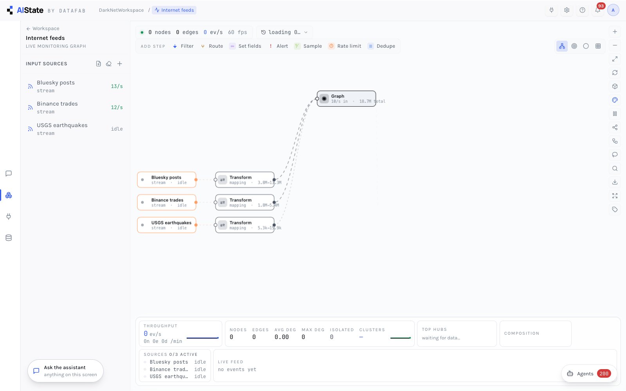Zoom in with the plus canvas button
626x391 pixels.
615,32
